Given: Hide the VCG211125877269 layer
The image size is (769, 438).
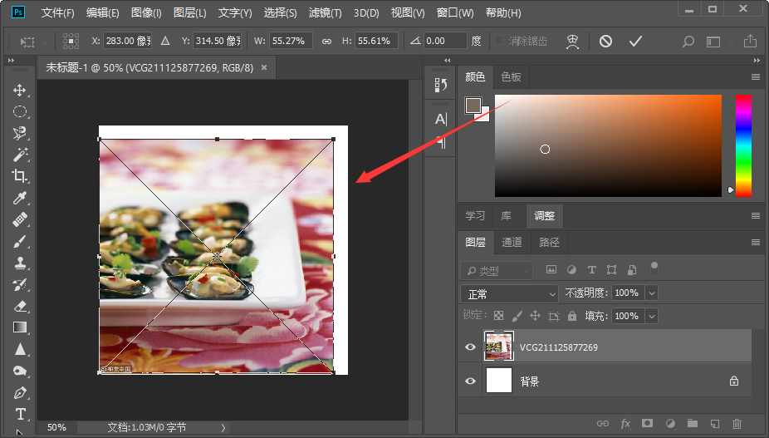Looking at the screenshot, I should tap(470, 347).
